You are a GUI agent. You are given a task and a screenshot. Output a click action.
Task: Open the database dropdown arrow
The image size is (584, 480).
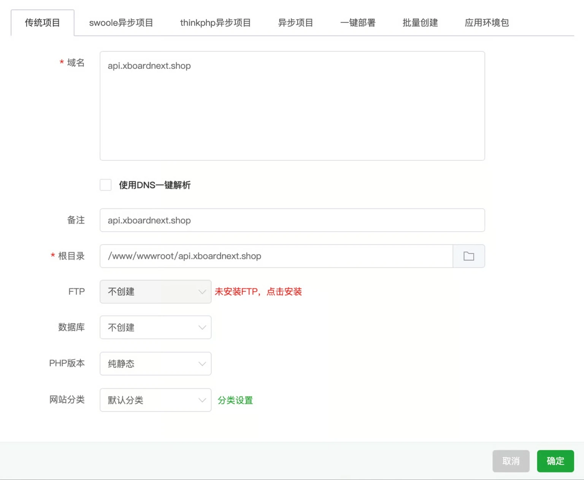click(202, 327)
